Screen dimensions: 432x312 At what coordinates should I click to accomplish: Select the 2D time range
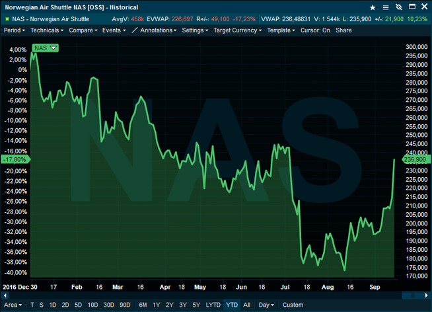65,305
